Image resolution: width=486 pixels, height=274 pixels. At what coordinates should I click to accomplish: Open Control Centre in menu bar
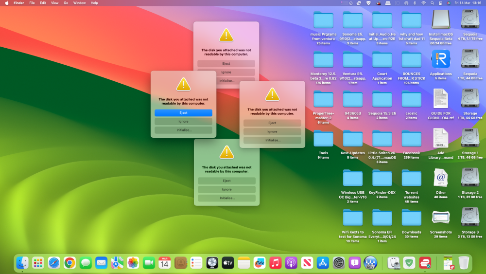tap(440, 3)
